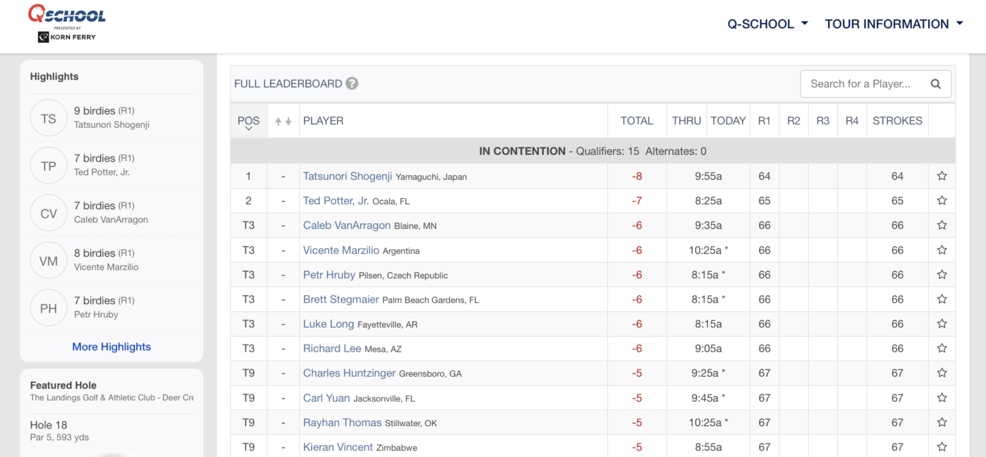
Task: Favorite Tatsunori Shogenji with the star
Action: [x=941, y=176]
